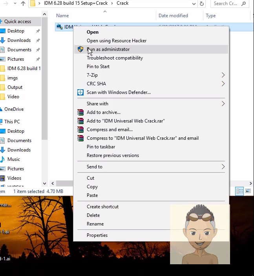Click the admin shield icon

point(80,49)
